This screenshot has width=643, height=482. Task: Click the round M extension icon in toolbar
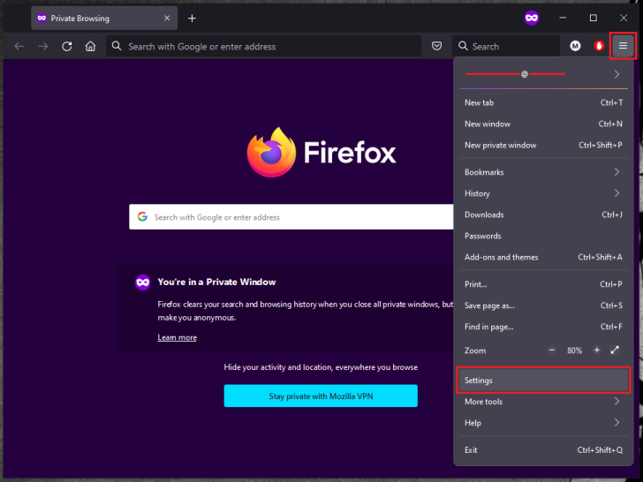tap(575, 46)
